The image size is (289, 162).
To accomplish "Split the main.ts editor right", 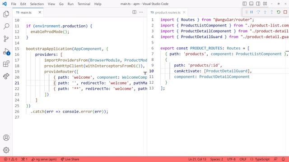I will pyautogui.click(x=135, y=12).
